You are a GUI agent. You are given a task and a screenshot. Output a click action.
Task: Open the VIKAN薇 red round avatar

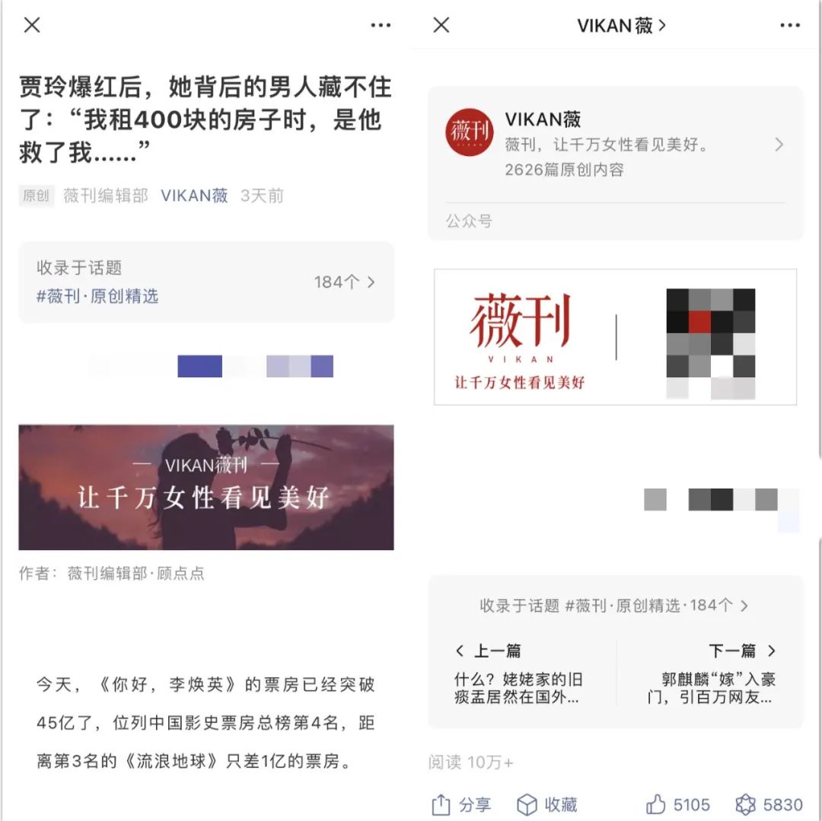469,132
